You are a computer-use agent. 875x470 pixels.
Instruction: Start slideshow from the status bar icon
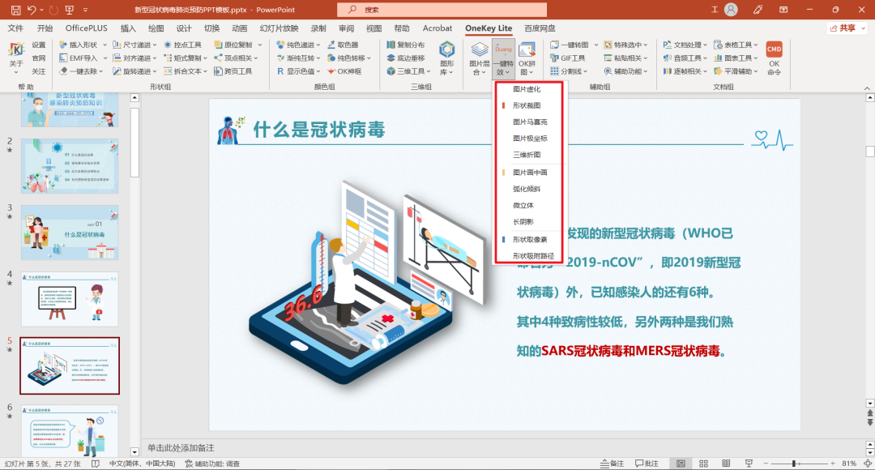(749, 464)
